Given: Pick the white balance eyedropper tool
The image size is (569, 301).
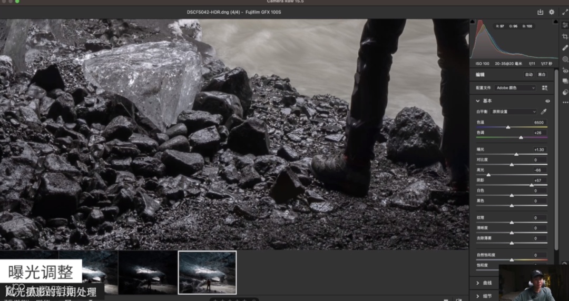Looking at the screenshot, I should point(544,112).
